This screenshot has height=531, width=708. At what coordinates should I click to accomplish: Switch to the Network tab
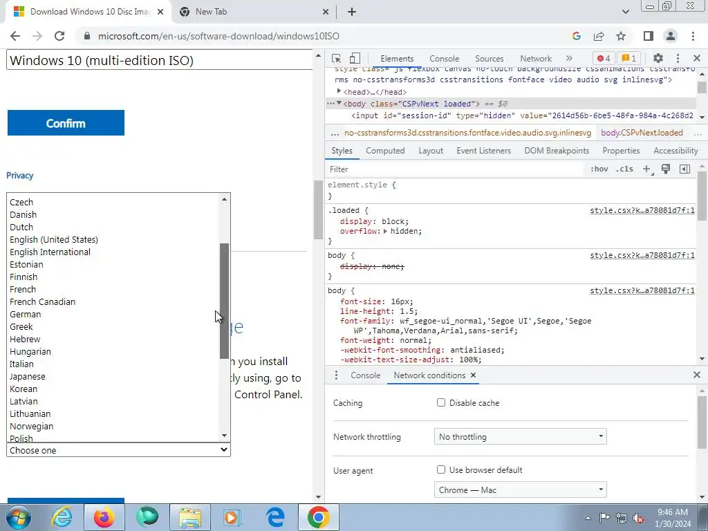pyautogui.click(x=536, y=59)
